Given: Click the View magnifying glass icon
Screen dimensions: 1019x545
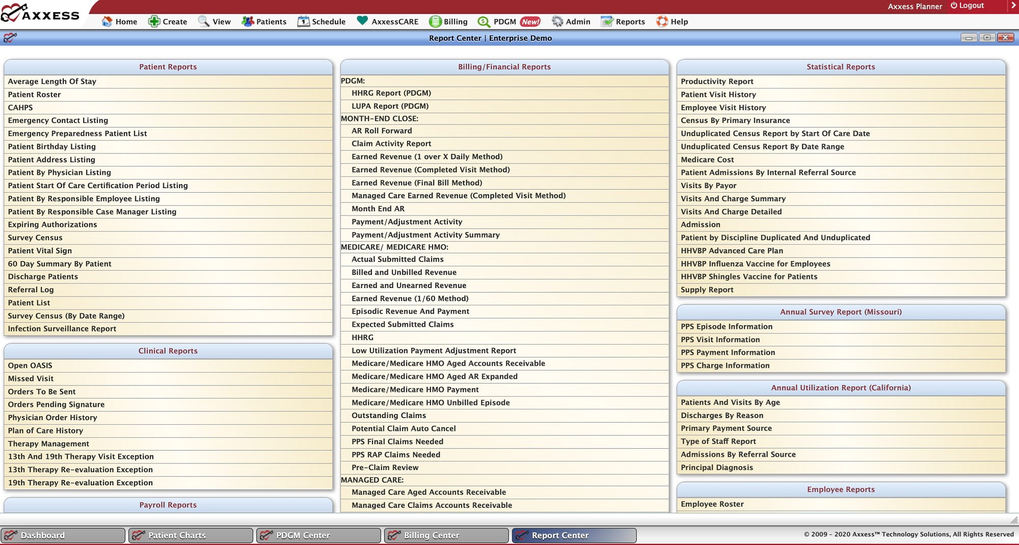Looking at the screenshot, I should tap(204, 21).
